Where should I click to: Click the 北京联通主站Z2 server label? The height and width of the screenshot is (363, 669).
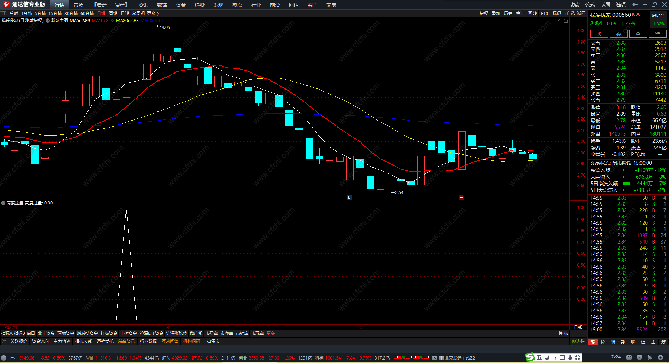[460, 358]
